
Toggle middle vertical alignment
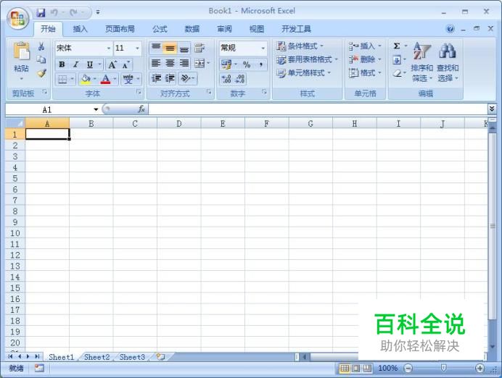point(170,49)
